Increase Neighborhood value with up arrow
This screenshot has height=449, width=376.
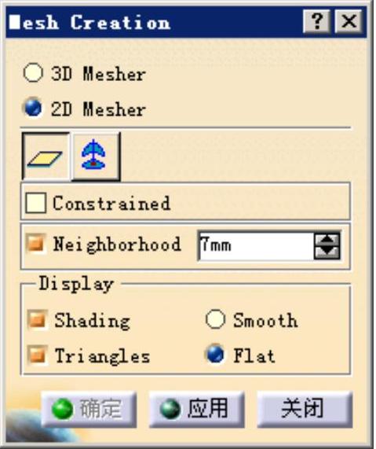(327, 239)
